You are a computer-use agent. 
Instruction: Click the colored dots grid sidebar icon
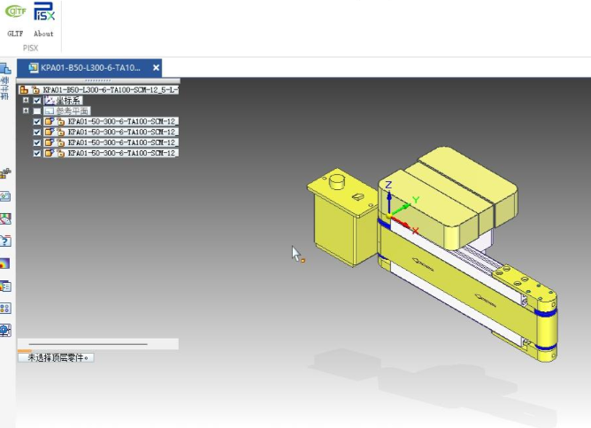coord(5,308)
